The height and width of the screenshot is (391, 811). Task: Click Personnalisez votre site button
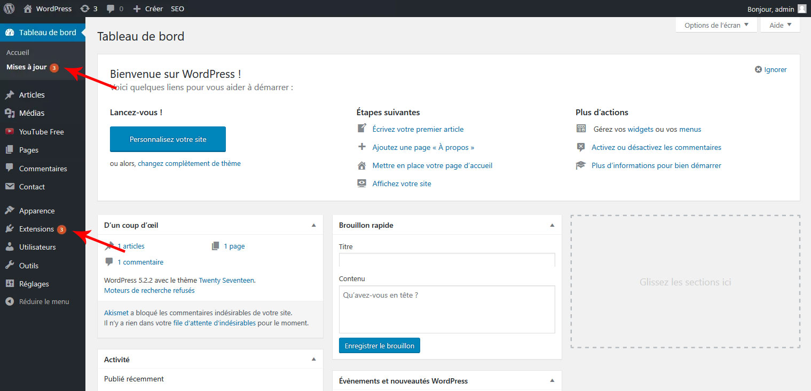168,139
